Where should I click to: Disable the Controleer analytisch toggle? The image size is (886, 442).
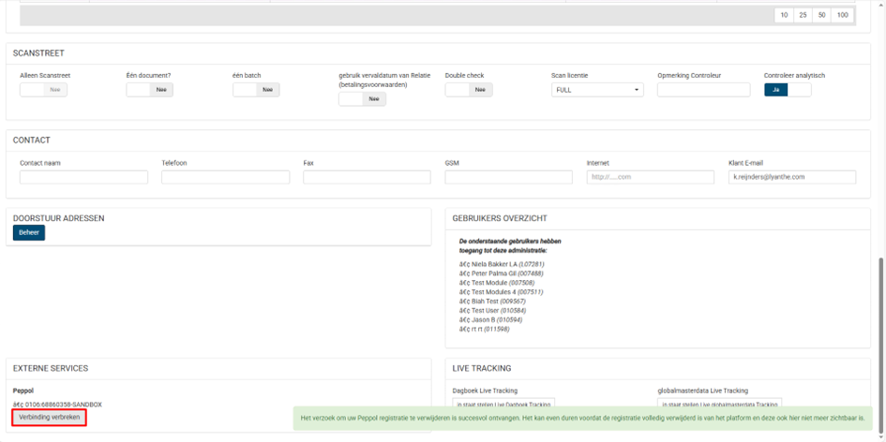[788, 90]
